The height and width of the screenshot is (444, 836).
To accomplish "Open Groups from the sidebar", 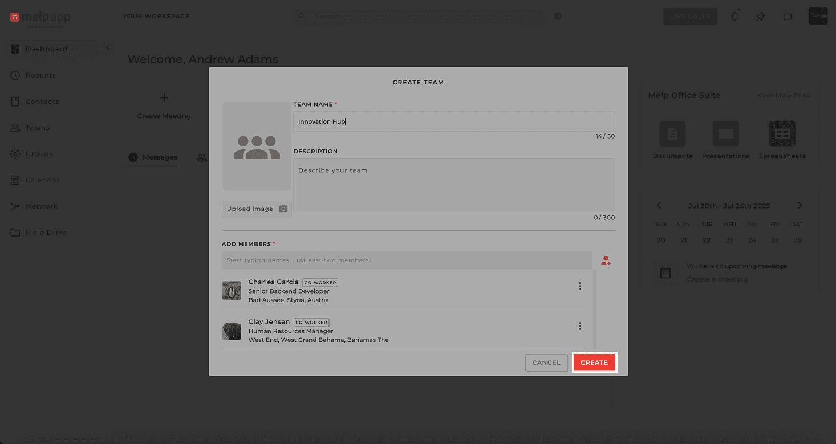I will 39,153.
